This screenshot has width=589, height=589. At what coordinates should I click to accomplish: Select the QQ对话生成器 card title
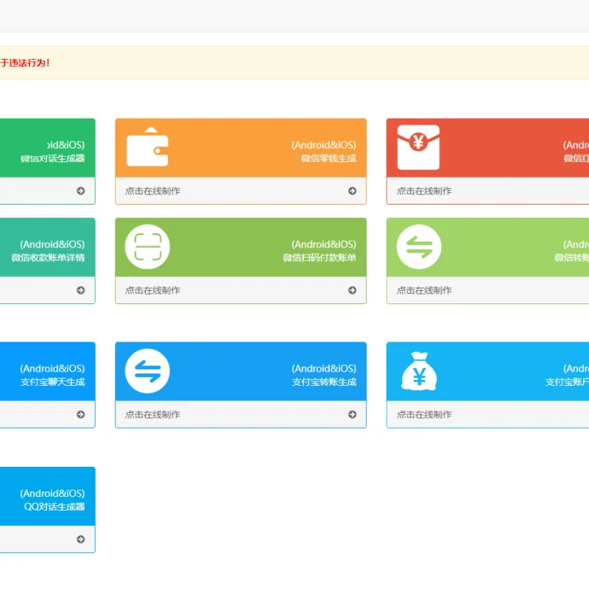(x=54, y=507)
